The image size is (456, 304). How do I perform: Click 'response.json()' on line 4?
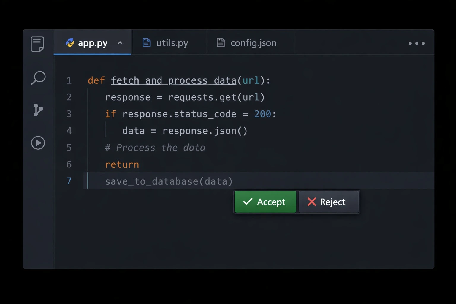[205, 131]
